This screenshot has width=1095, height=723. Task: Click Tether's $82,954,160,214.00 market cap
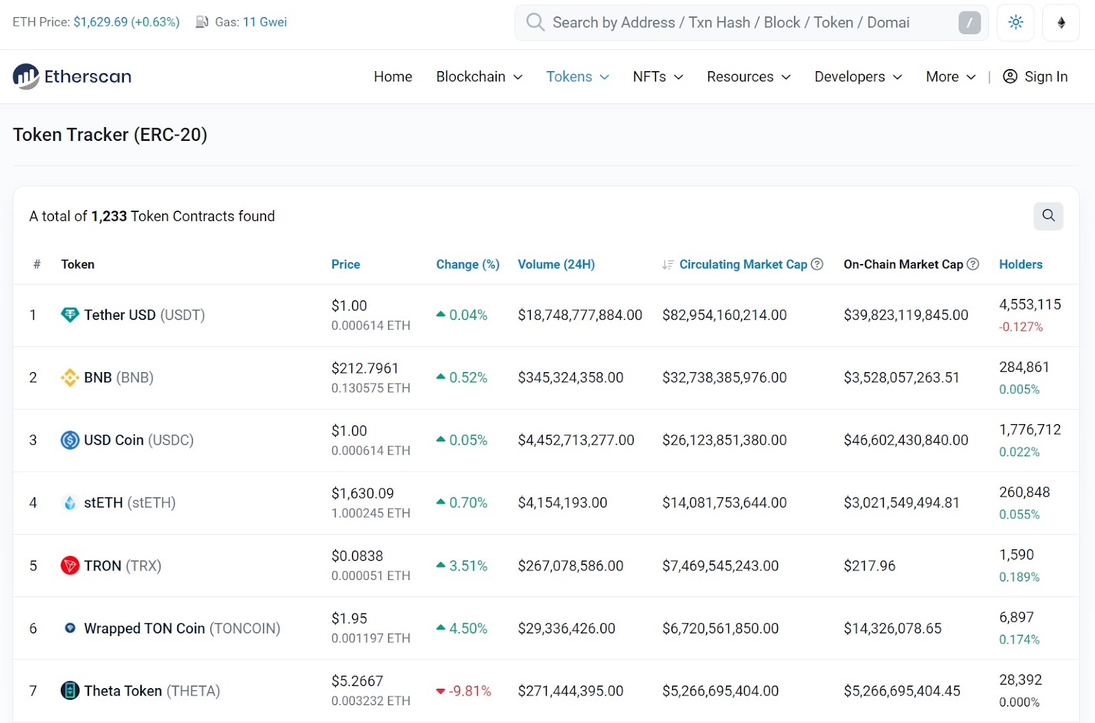725,315
